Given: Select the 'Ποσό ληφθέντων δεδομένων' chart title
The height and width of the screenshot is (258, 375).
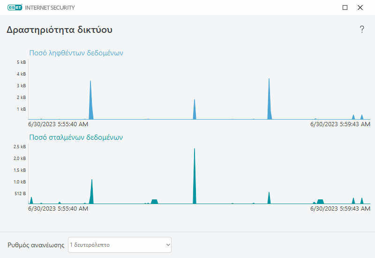Looking at the screenshot, I should 76,53.
